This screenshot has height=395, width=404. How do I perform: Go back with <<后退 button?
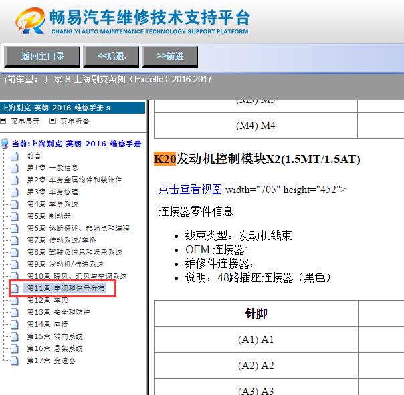[111, 56]
